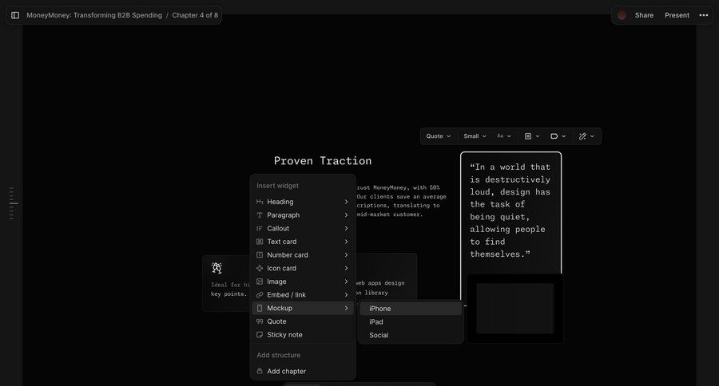Open the card layout style dropdown

(x=532, y=136)
